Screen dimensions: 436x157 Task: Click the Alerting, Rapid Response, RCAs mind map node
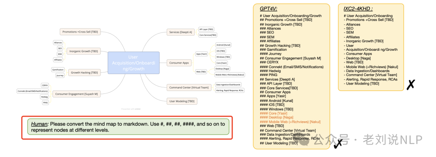[230, 91]
